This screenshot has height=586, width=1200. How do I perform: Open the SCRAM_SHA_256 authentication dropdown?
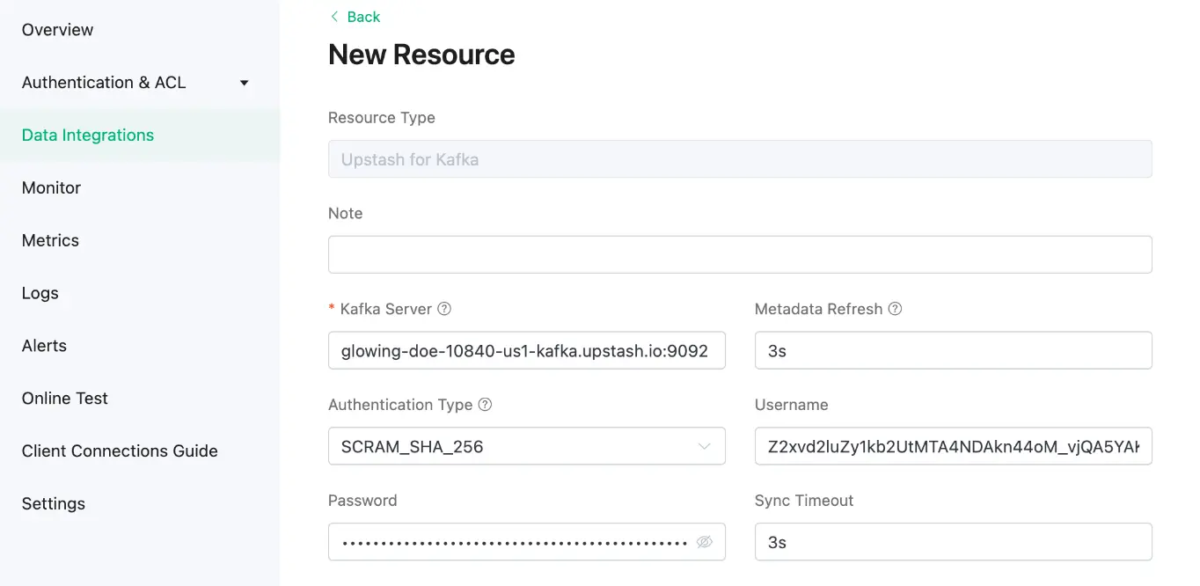click(526, 446)
